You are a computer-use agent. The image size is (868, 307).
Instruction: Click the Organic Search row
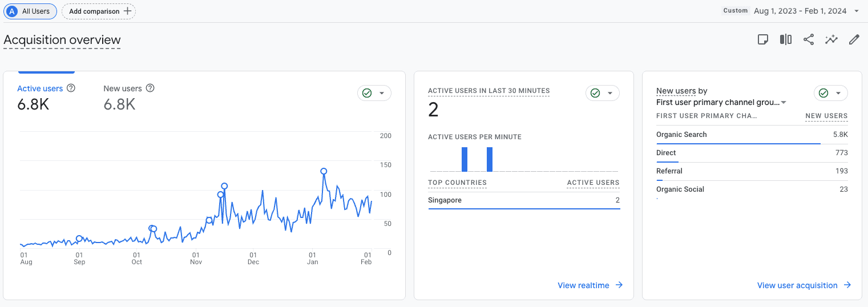tap(752, 135)
